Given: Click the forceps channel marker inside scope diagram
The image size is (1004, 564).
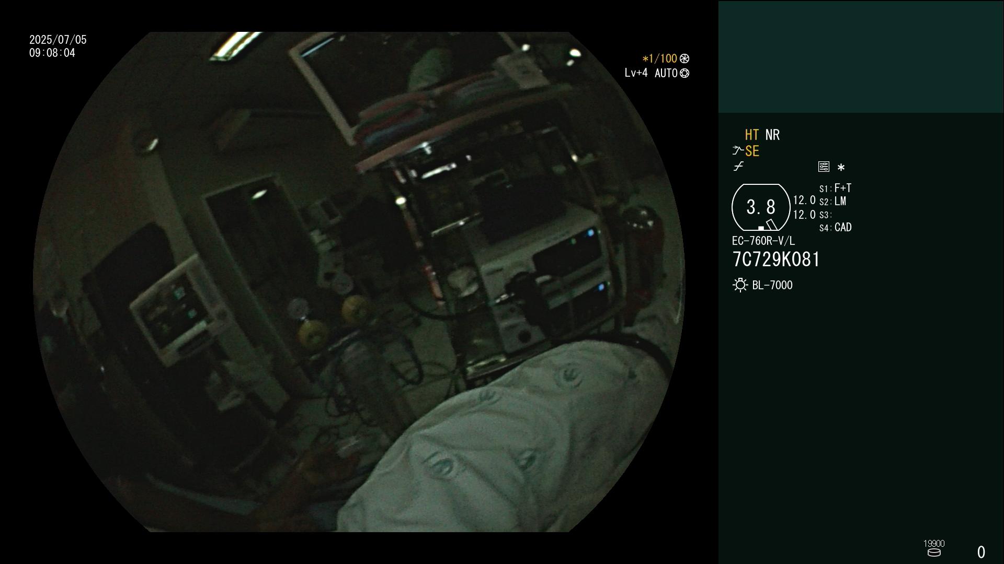Looking at the screenshot, I should click(x=772, y=225).
